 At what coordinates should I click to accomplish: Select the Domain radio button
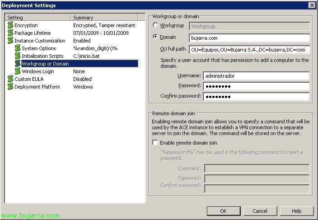click(156, 37)
